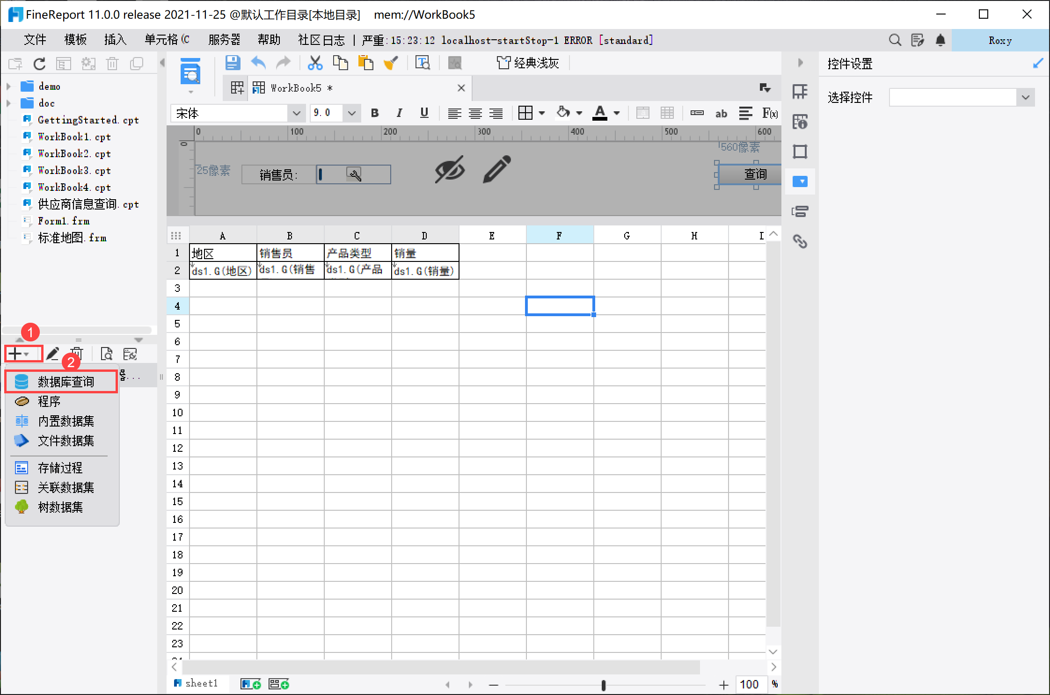Open the hyperlink settings panel icon
The image size is (1050, 695).
(x=800, y=241)
